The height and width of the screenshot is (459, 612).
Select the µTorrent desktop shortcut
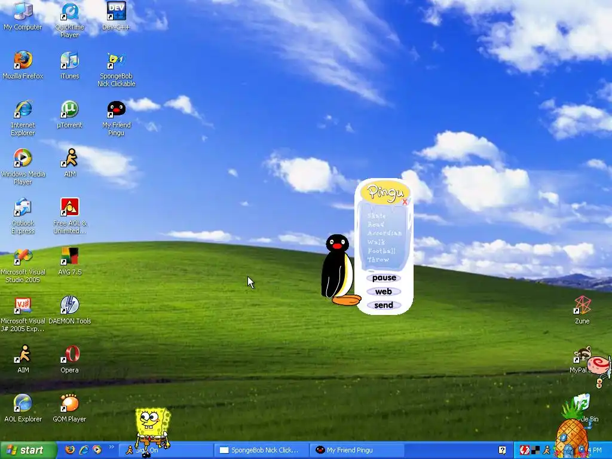pos(69,114)
